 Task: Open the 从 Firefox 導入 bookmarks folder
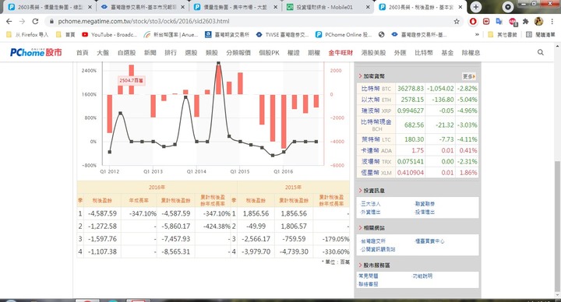click(x=27, y=35)
